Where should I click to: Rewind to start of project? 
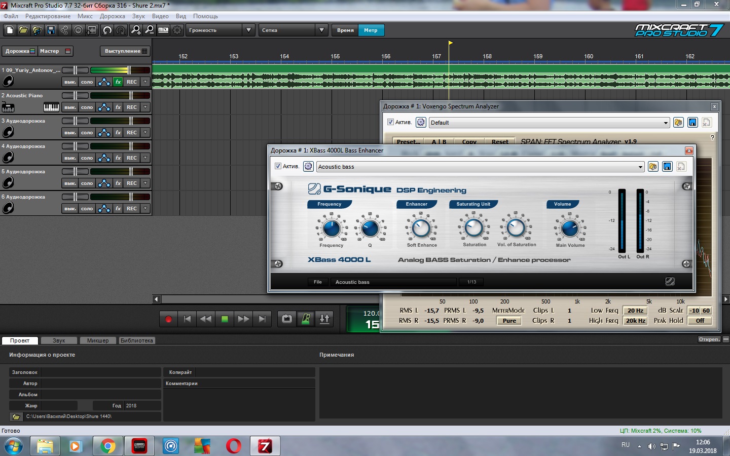tap(187, 319)
